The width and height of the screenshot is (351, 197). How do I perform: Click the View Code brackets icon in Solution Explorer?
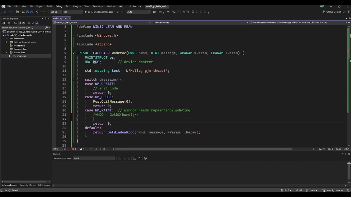tap(29, 23)
